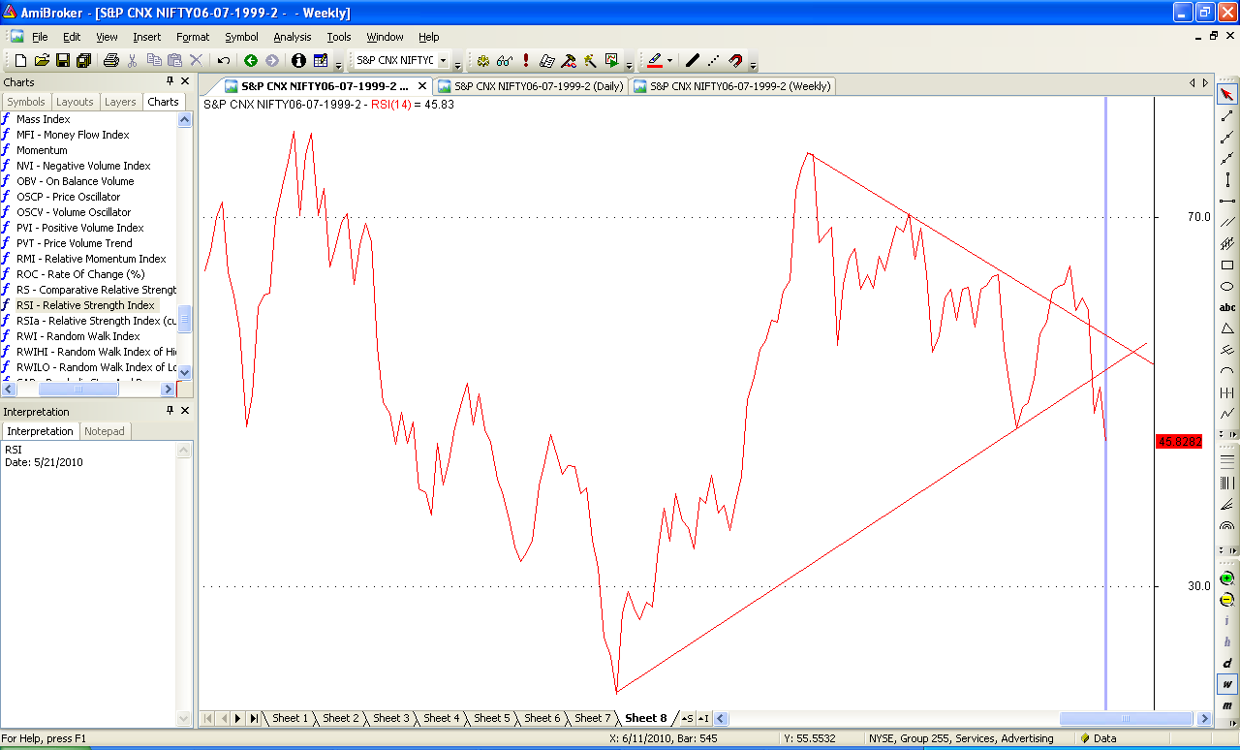Open the line color dropdown arrow
The width and height of the screenshot is (1240, 750).
click(669, 60)
